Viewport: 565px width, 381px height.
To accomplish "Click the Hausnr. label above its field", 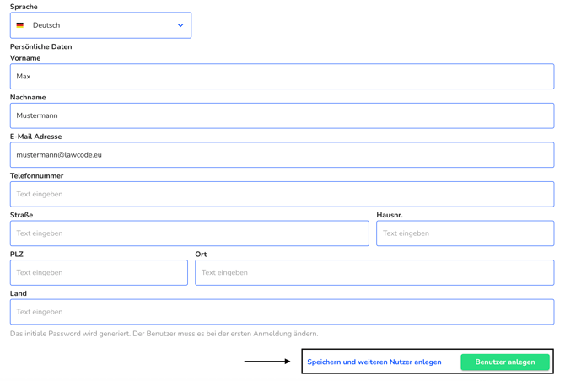I will coord(390,215).
